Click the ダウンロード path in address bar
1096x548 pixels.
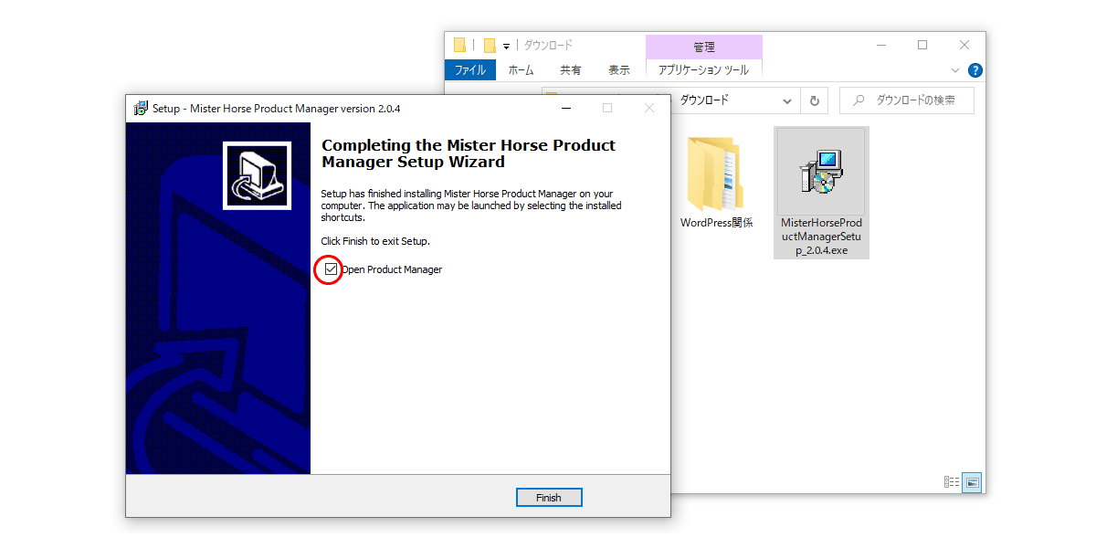tap(704, 100)
